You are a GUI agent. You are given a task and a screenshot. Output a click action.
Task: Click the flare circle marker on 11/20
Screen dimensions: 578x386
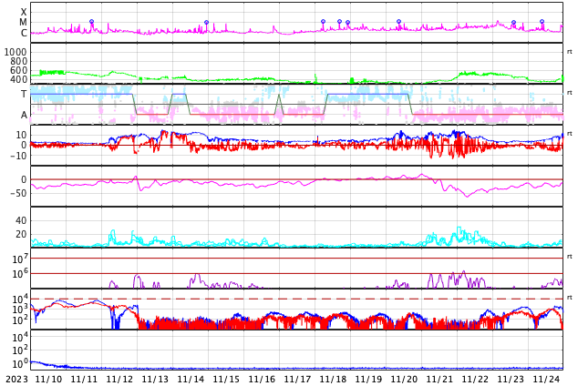(x=398, y=22)
